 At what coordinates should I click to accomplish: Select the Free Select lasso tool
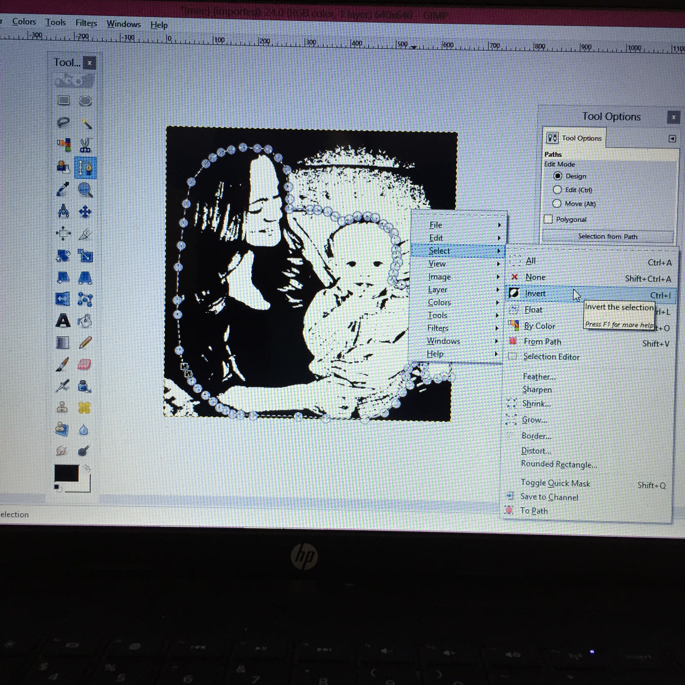coord(64,123)
